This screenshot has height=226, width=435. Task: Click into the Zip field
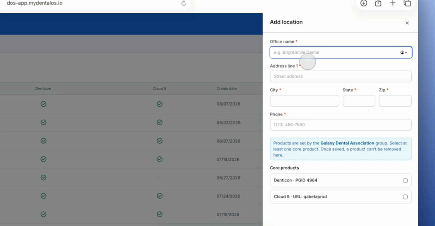pos(395,101)
